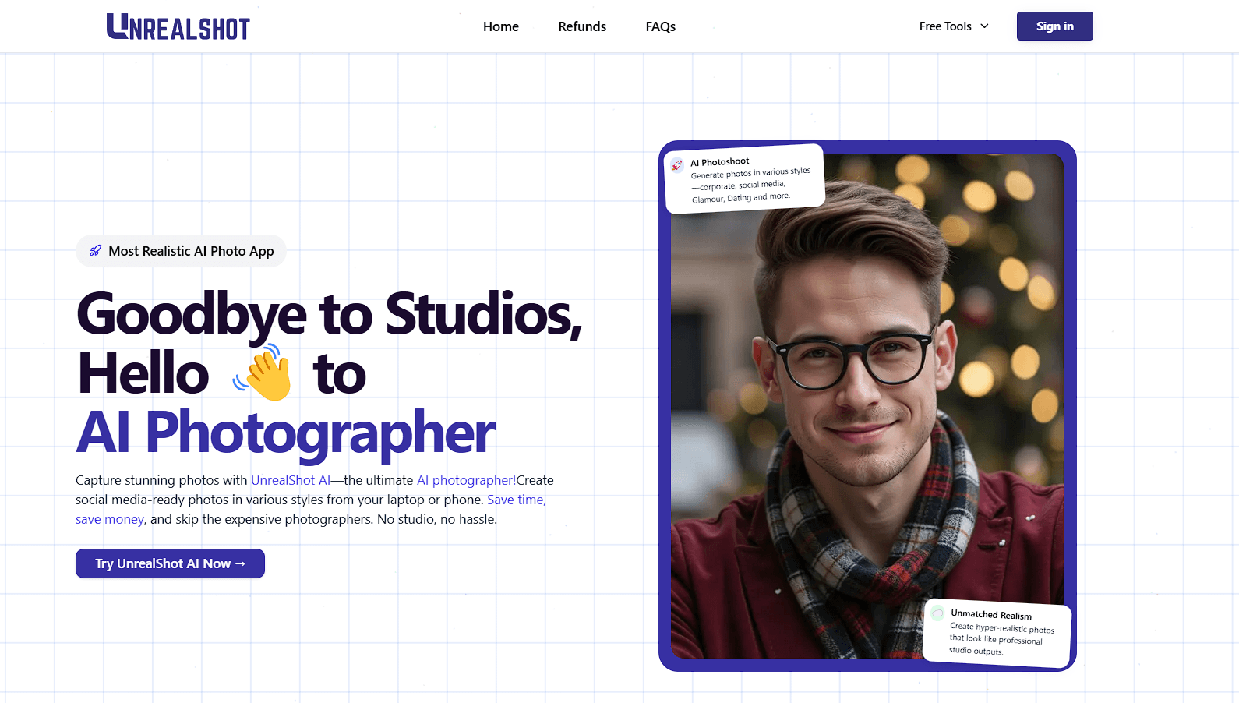Click the Save time, save money link
This screenshot has width=1239, height=703.
311,509
